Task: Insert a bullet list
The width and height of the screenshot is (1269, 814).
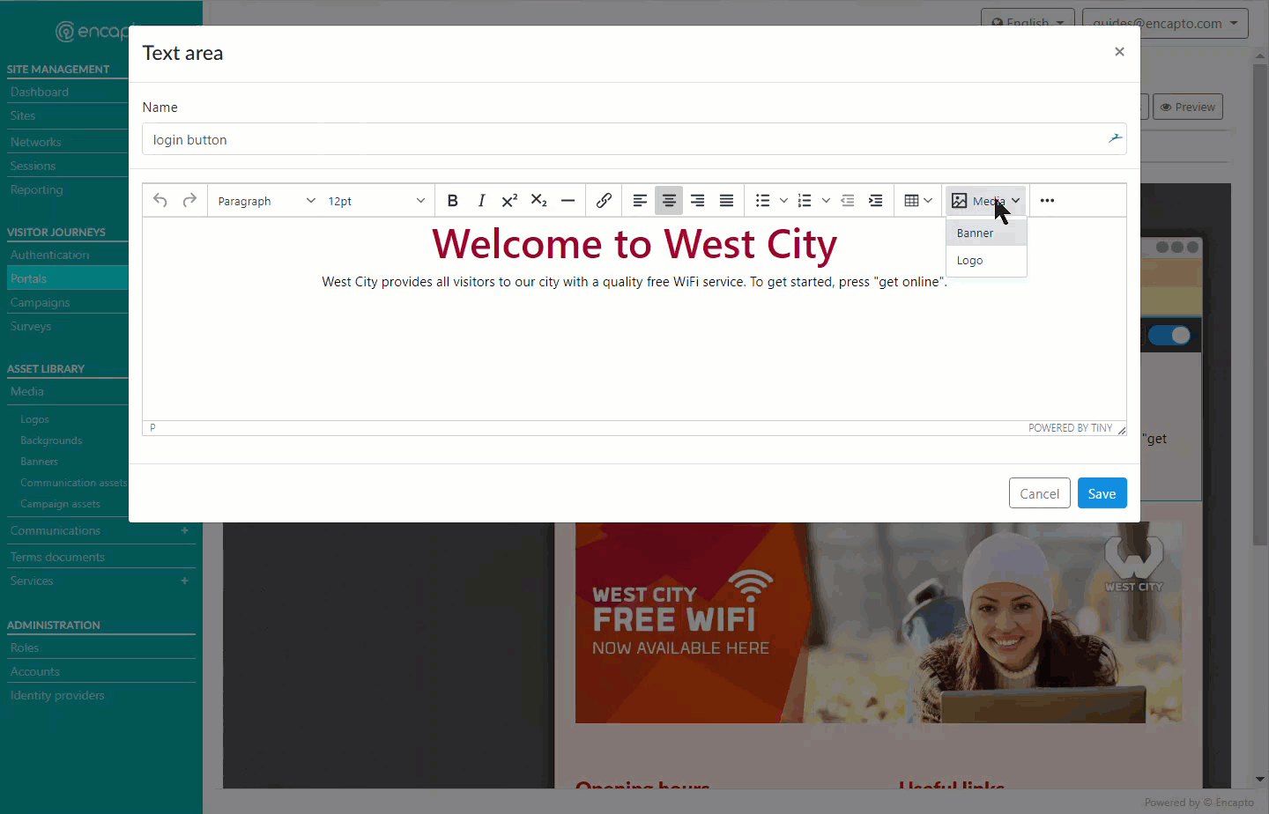Action: click(763, 201)
